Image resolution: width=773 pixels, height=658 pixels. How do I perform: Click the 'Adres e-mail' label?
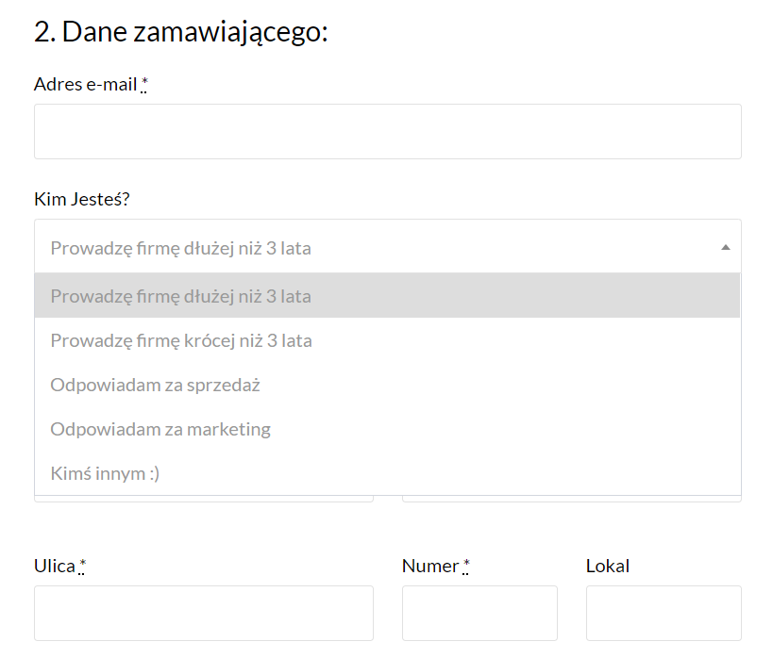[85, 85]
